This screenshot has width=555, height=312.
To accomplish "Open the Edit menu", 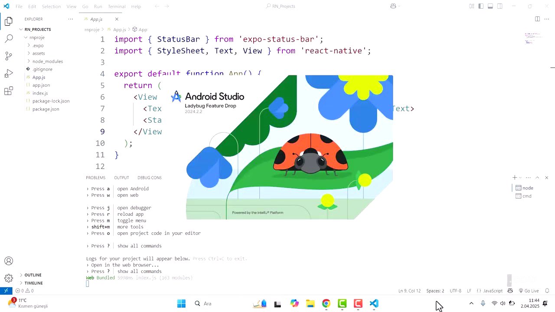I will (x=33, y=6).
